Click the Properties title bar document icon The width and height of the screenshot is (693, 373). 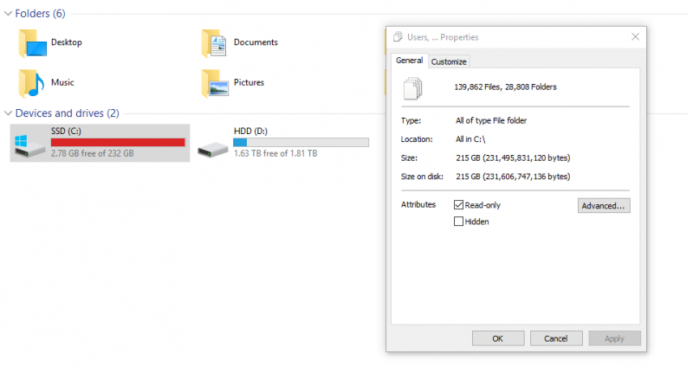pyautogui.click(x=398, y=37)
